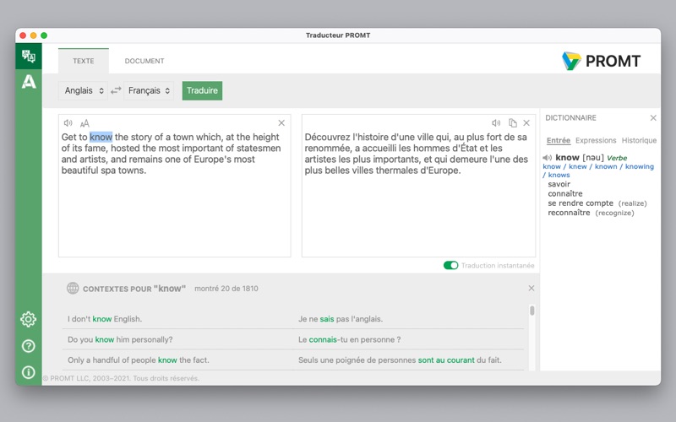676x422 pixels.
Task: Select translation 'savoir' in dictionary
Action: [559, 184]
